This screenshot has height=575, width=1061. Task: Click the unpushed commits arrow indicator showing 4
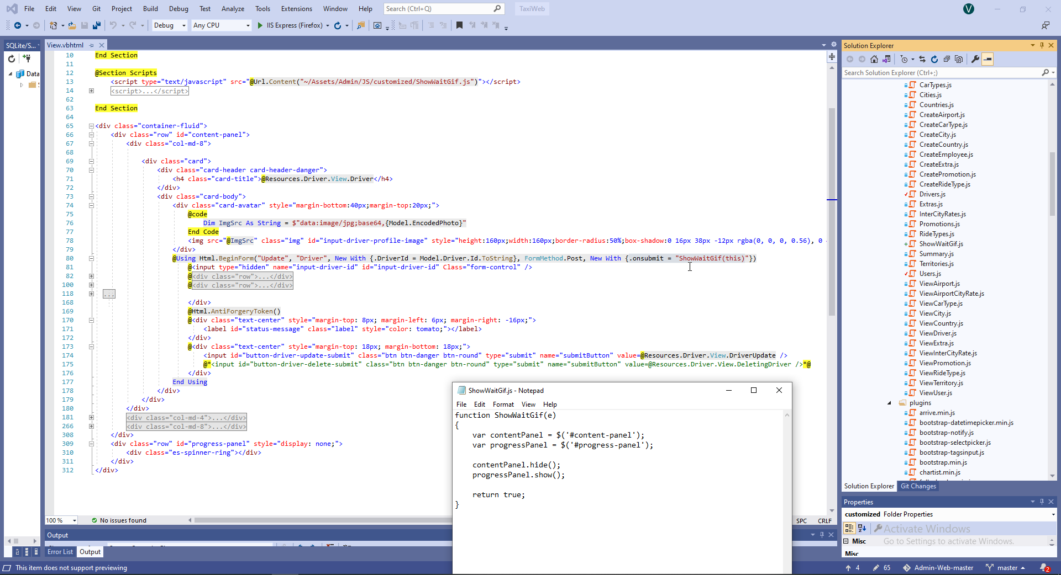pos(852,568)
